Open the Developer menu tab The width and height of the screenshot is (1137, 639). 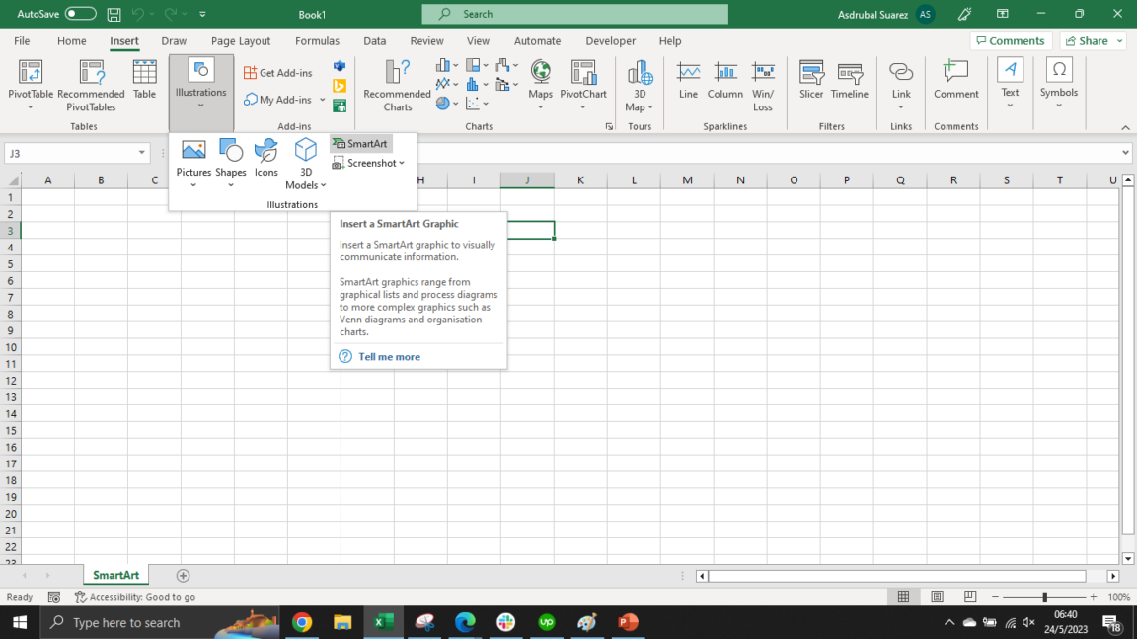(x=610, y=41)
